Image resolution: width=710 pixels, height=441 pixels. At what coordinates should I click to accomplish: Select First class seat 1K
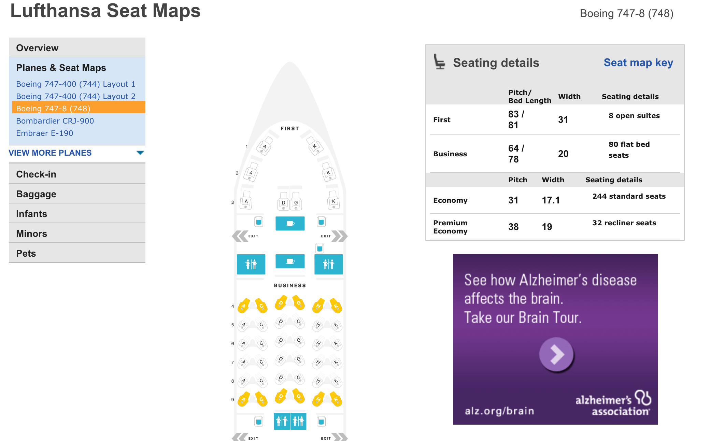[315, 146]
